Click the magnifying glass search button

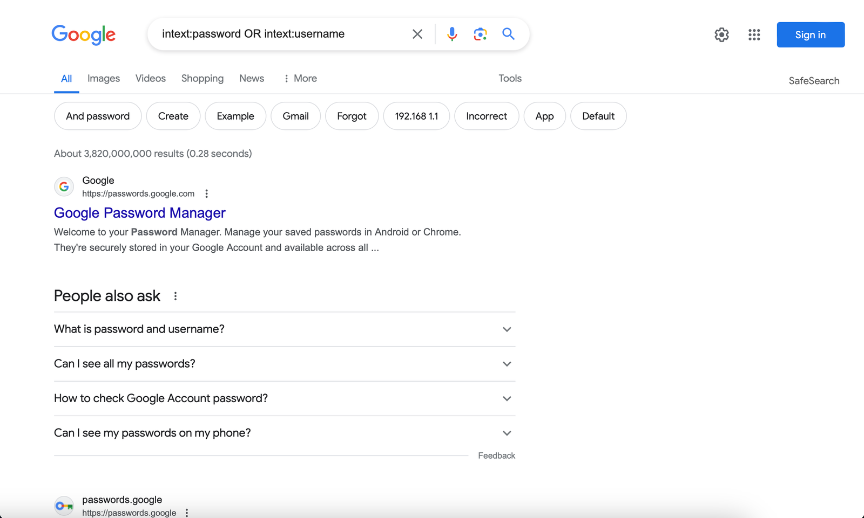tap(508, 34)
